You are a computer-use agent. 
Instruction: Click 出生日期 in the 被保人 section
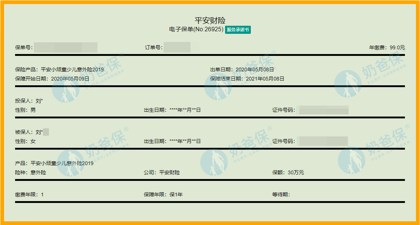click(x=172, y=142)
